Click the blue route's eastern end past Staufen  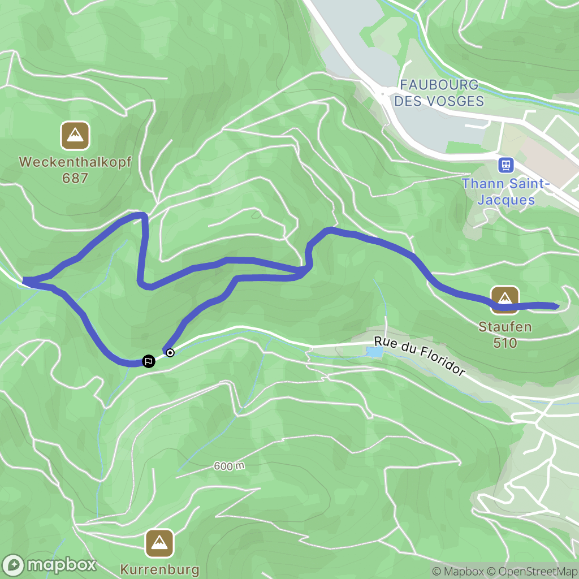[555, 306]
